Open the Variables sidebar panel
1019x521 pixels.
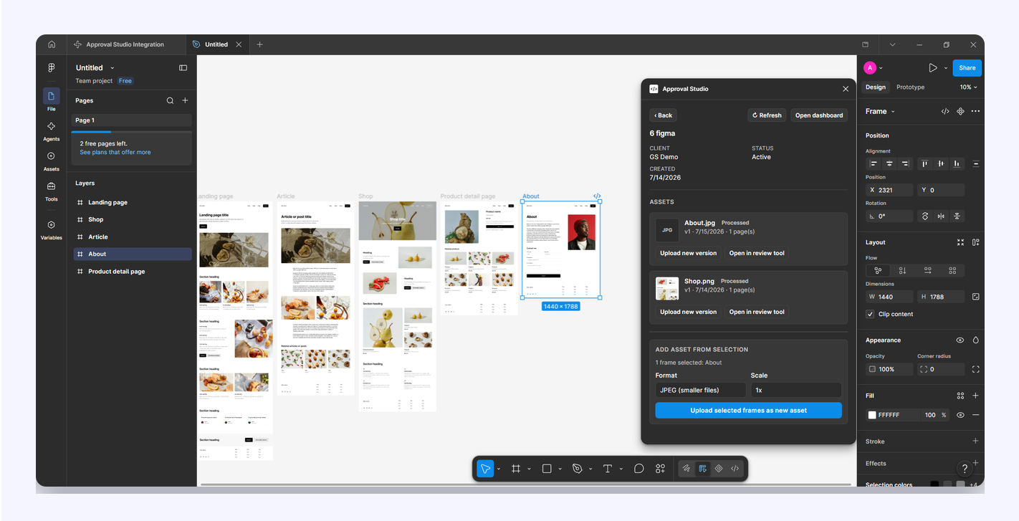pos(51,229)
